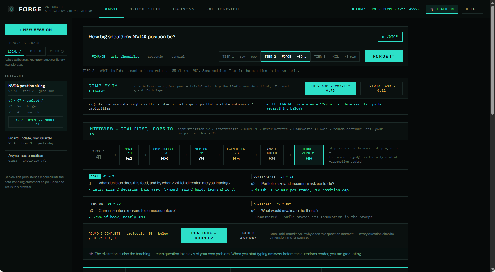The width and height of the screenshot is (495, 272).
Task: Click the FORGE logo icon
Action: [x=11, y=9]
